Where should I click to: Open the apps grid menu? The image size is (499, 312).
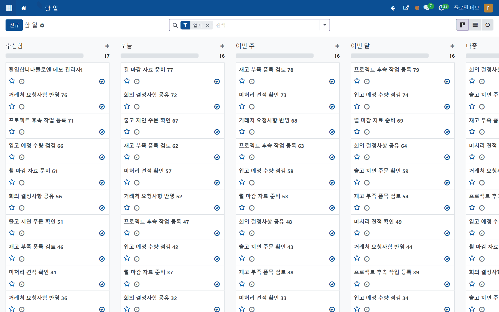pos(9,8)
